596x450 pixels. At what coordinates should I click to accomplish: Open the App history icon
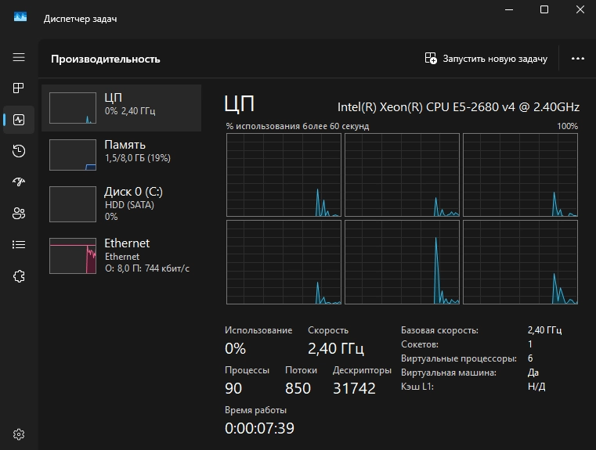coord(19,151)
